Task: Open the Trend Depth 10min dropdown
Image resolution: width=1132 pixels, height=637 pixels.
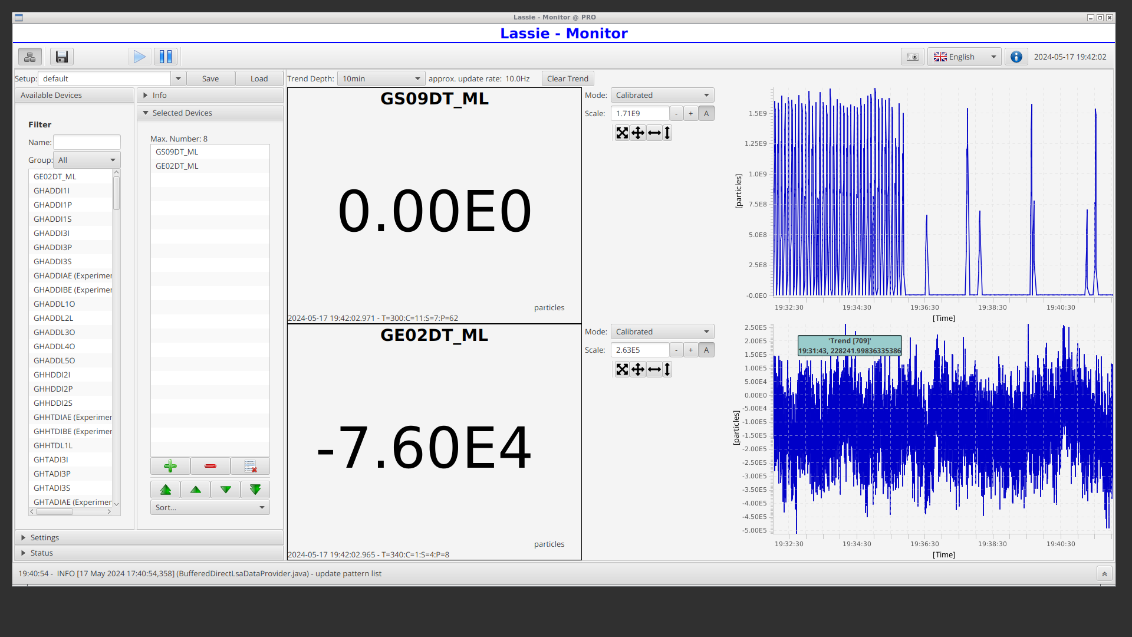Action: (x=381, y=78)
